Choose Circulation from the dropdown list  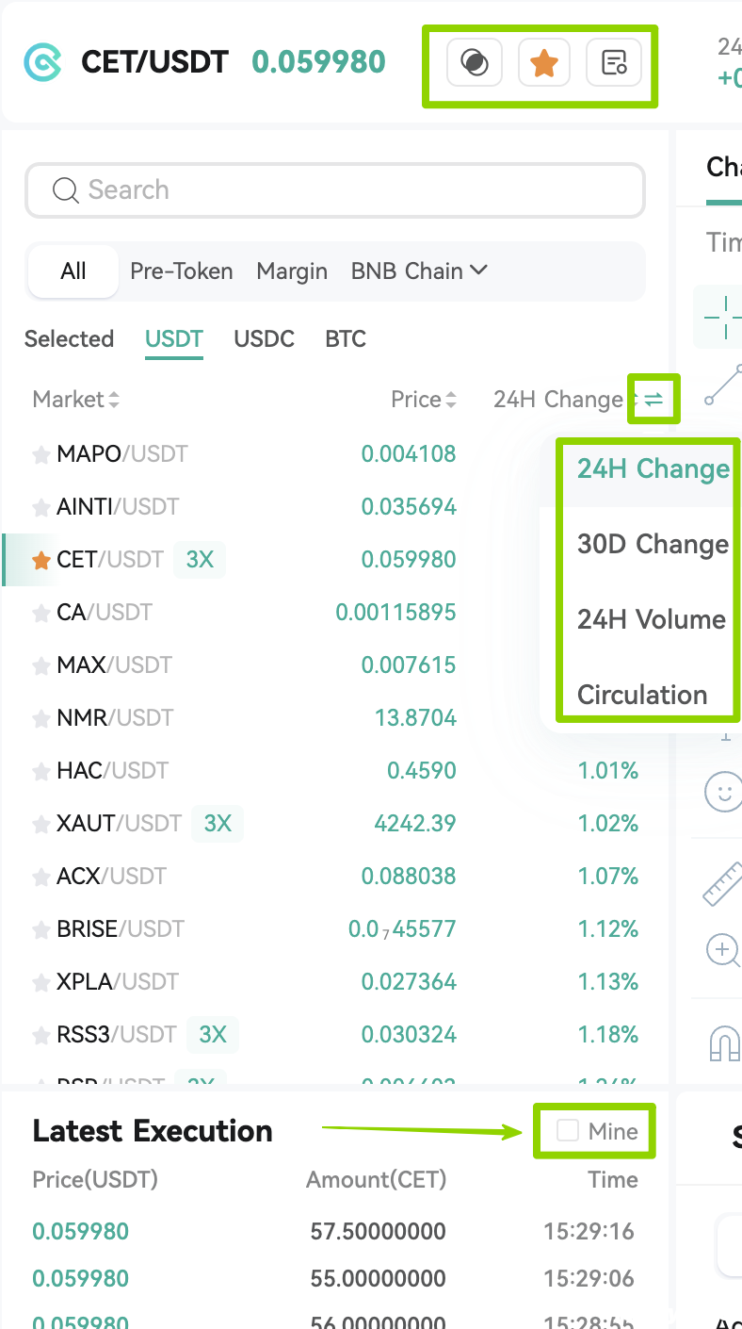pos(642,695)
